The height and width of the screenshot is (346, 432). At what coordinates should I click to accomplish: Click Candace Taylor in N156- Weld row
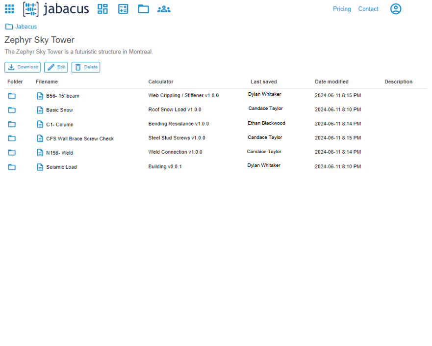[x=264, y=151]
